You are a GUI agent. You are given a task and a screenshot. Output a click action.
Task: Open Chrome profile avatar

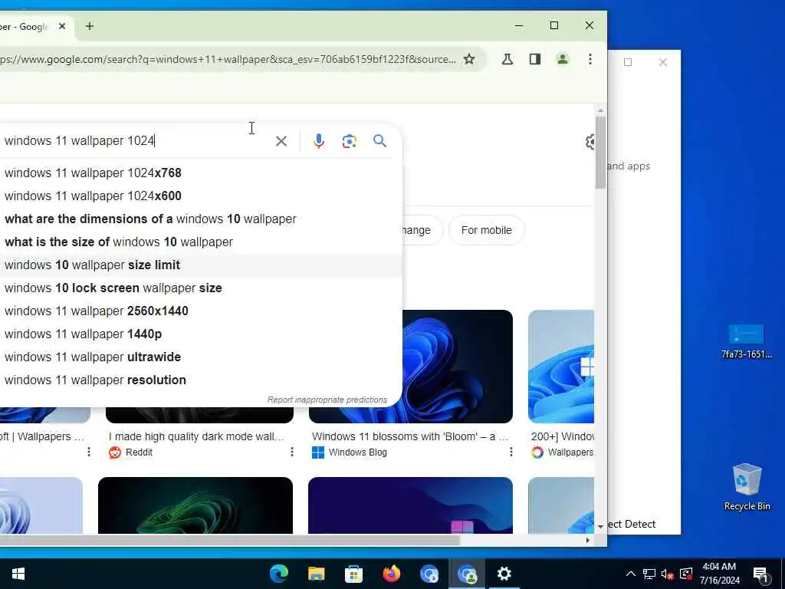[562, 59]
